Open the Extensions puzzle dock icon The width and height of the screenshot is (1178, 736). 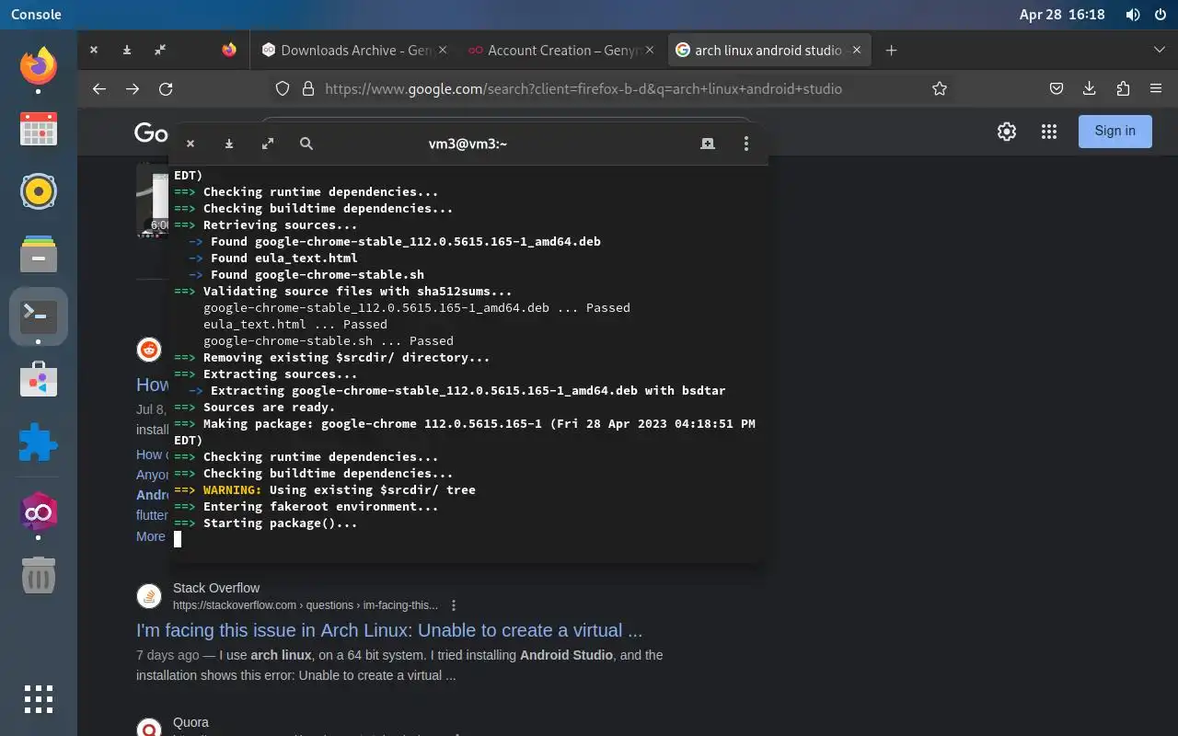pos(39,443)
